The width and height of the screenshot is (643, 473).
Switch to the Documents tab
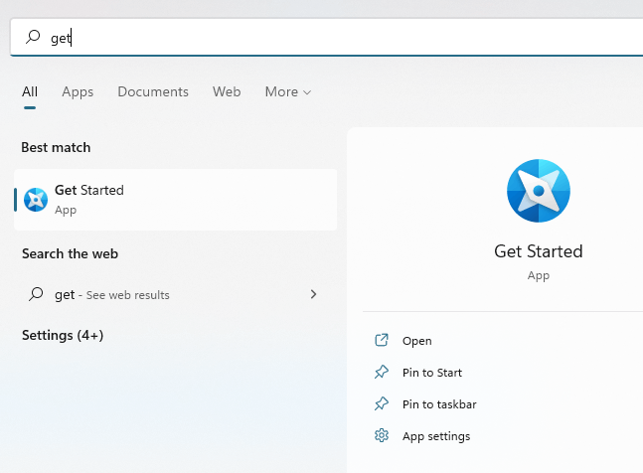153,91
